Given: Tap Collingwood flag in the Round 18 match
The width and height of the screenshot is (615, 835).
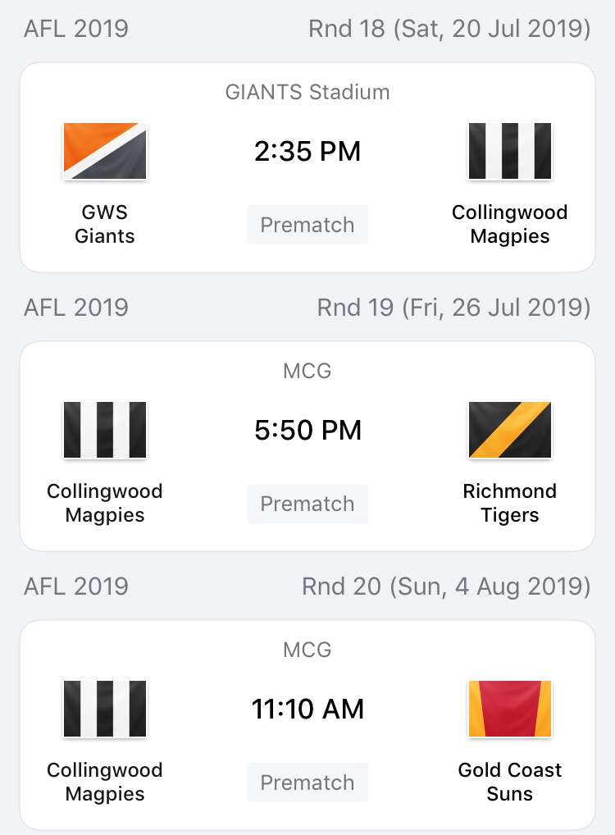Looking at the screenshot, I should click(x=510, y=151).
